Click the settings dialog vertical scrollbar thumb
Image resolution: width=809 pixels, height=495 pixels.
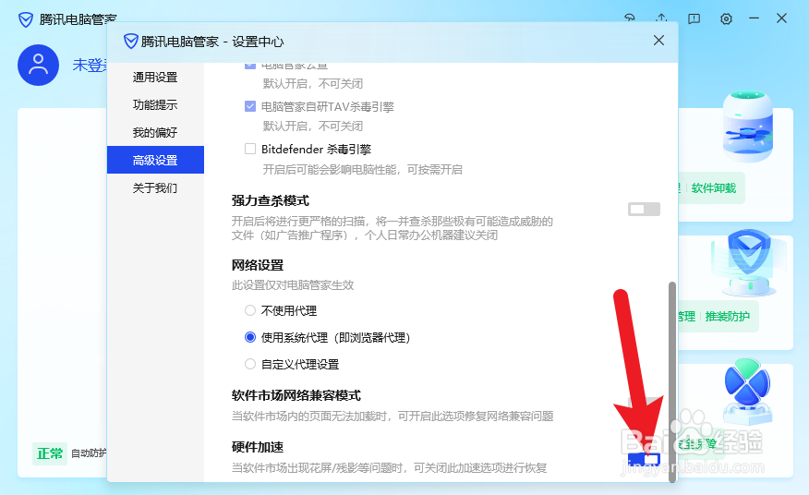click(671, 382)
